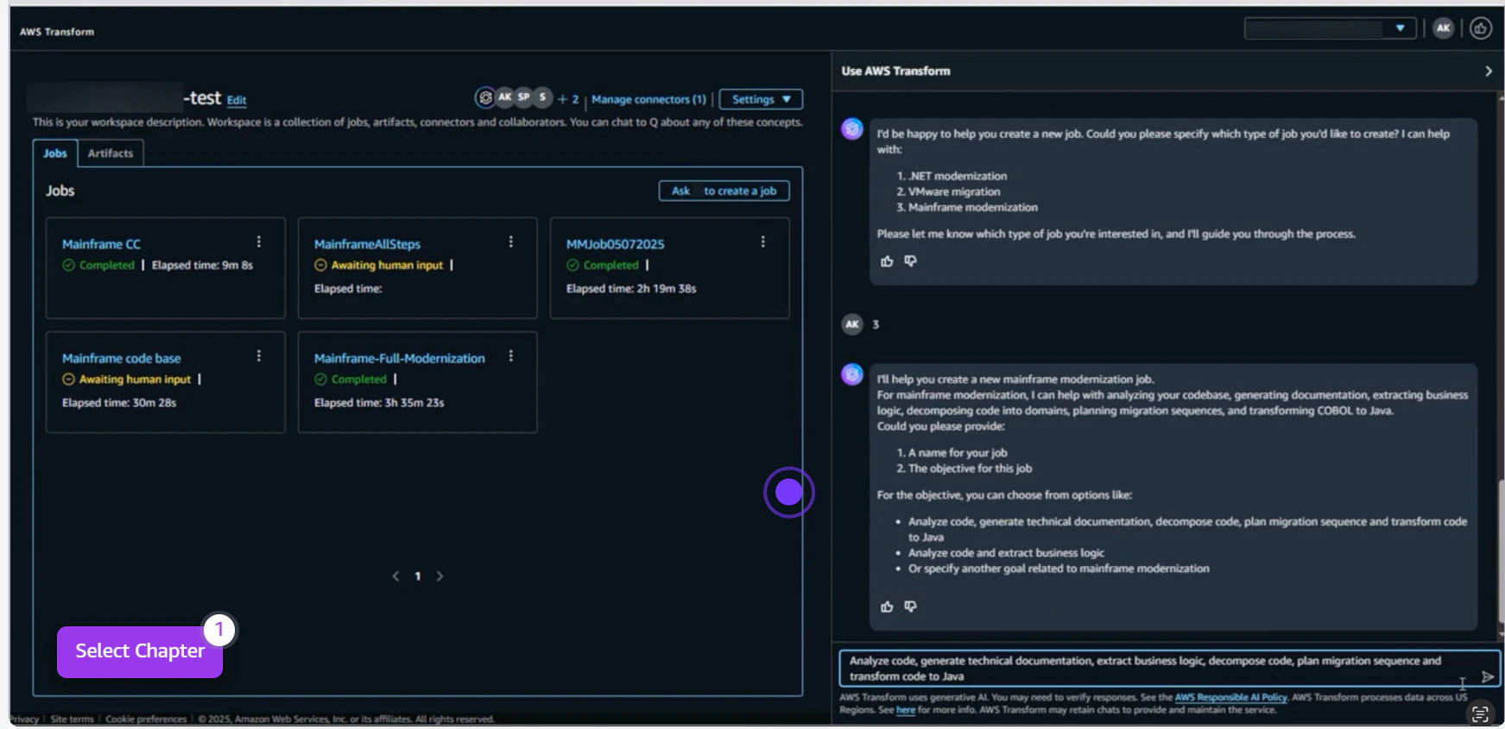Viewport: 1505px width, 729px height.
Task: Click the thumbs-up feedback icon in top bar
Action: pos(1481,28)
